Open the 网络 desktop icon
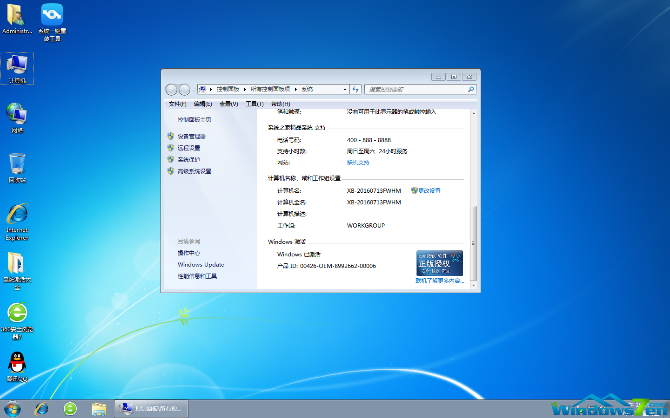Image resolution: width=670 pixels, height=418 pixels. click(x=17, y=117)
